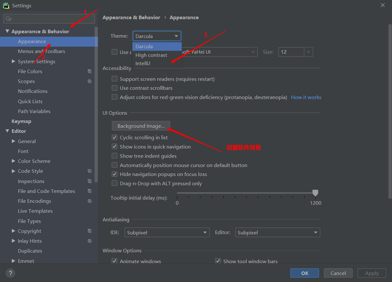Image resolution: width=392 pixels, height=282 pixels.
Task: Open the Quick Lists settings page
Action: [x=30, y=101]
